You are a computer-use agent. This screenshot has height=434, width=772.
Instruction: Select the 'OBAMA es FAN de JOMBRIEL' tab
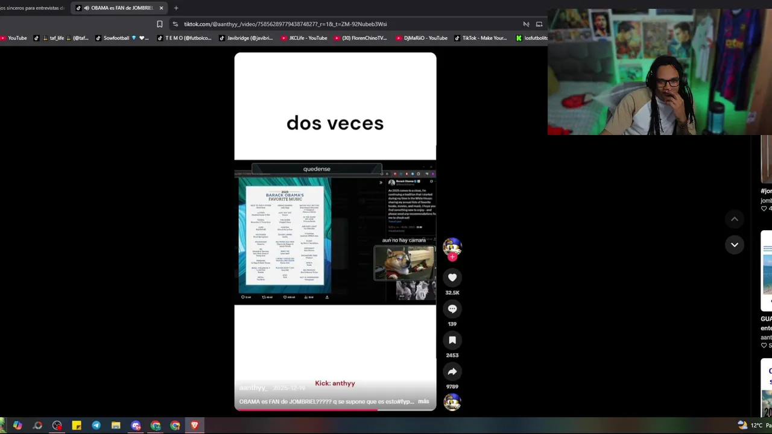pos(120,8)
